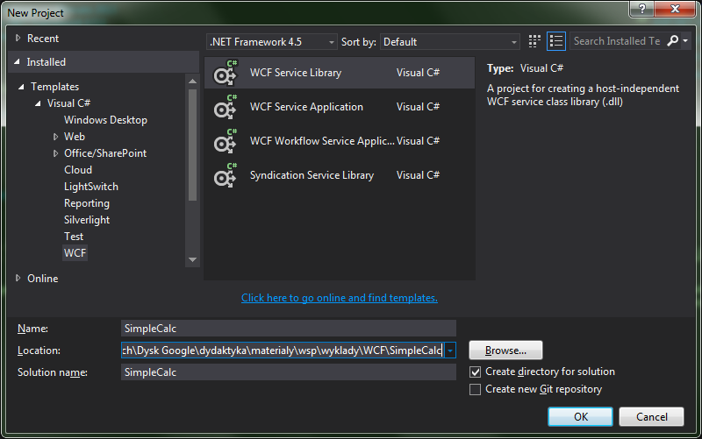The width and height of the screenshot is (702, 439).
Task: Enable Create new Git repository checkbox
Action: pyautogui.click(x=475, y=389)
